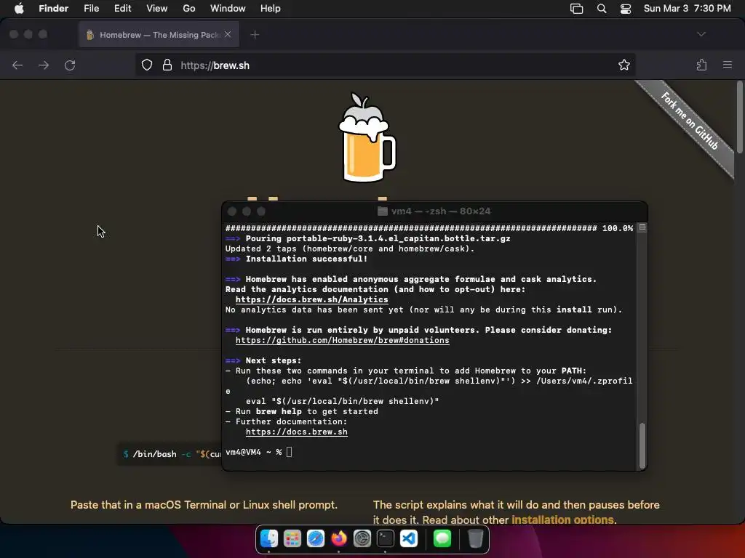The width and height of the screenshot is (745, 558).
Task: Open System Settings from the Dock
Action: [x=362, y=538]
